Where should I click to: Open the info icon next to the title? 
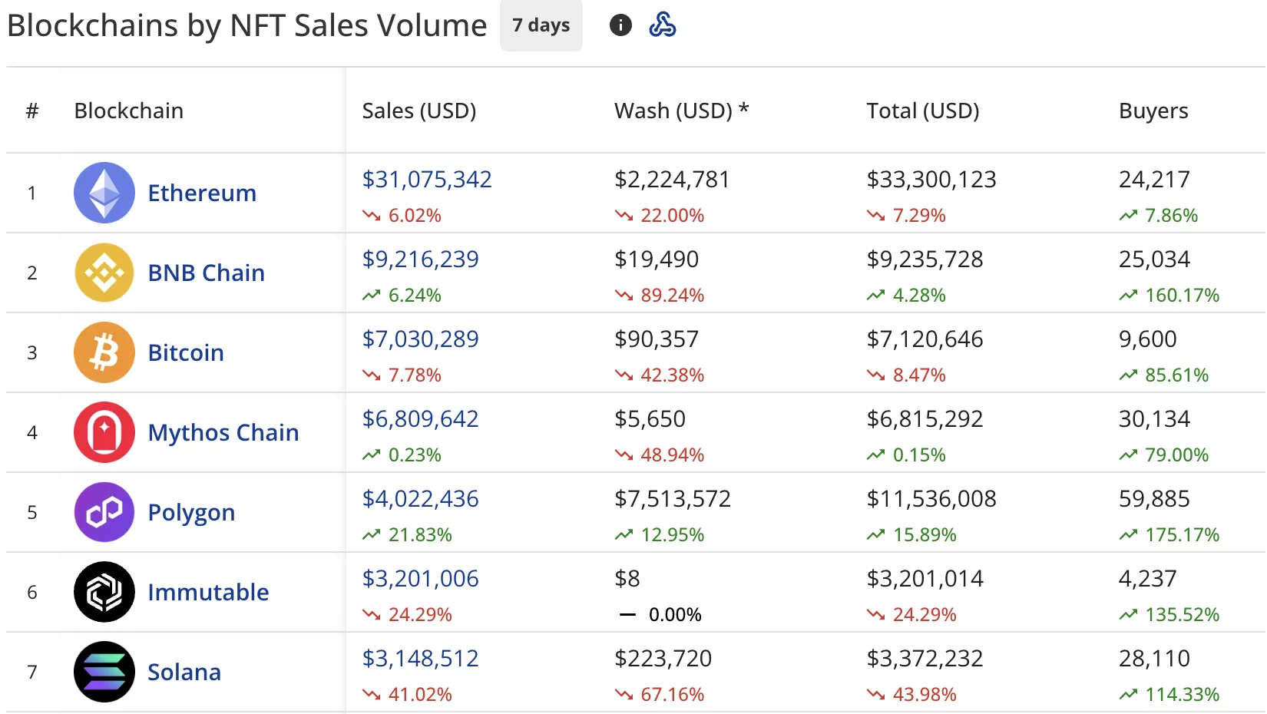[620, 25]
